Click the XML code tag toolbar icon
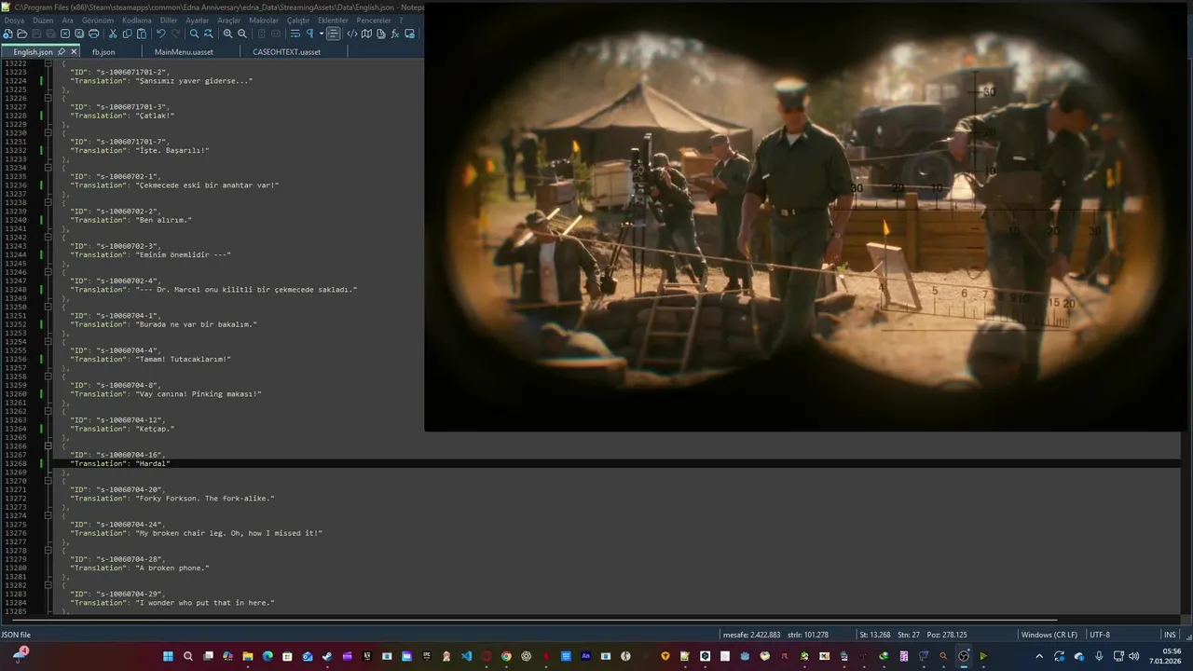 click(352, 34)
